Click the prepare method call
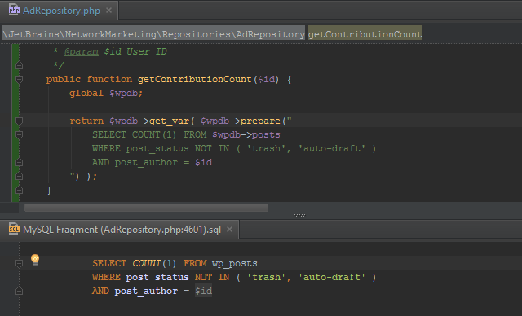The image size is (522, 316). [260, 121]
